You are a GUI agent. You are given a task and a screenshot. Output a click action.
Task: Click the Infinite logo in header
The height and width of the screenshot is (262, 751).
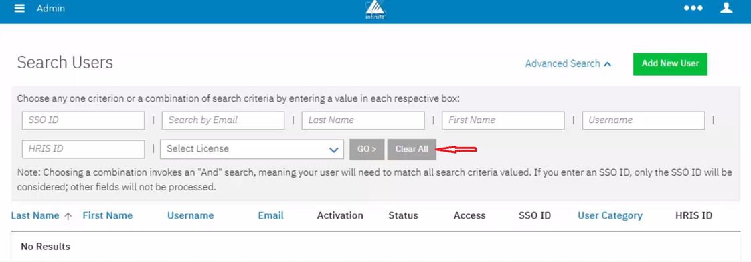point(375,9)
